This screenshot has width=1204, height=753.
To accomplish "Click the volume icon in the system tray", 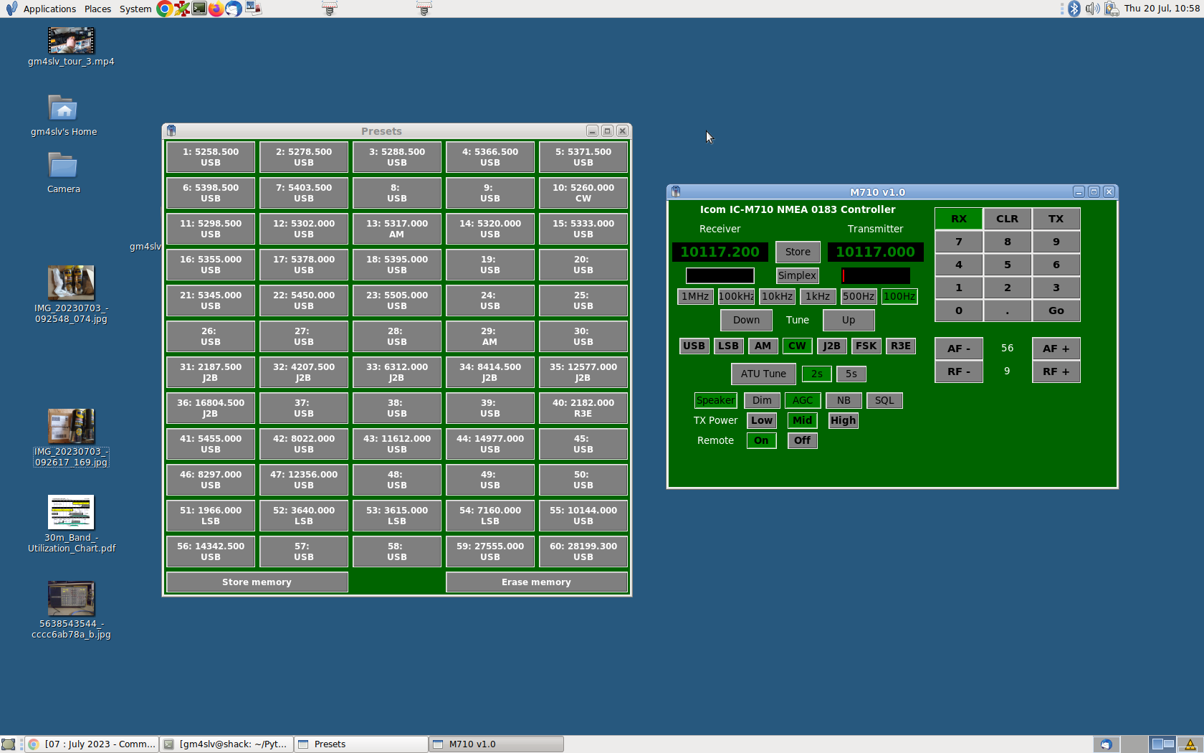I will coord(1092,9).
